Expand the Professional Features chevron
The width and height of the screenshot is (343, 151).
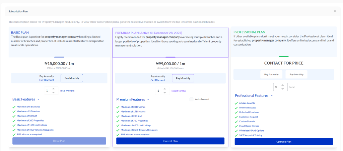tap(272, 96)
